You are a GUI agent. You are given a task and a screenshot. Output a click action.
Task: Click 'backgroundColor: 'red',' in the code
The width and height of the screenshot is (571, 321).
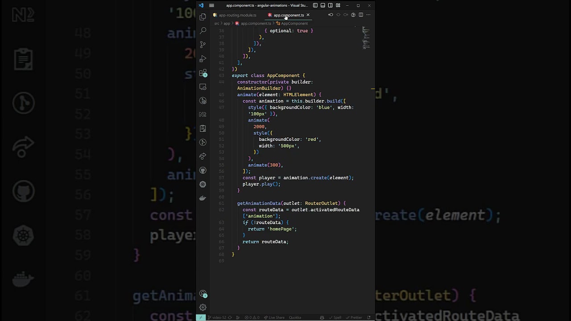pyautogui.click(x=290, y=140)
